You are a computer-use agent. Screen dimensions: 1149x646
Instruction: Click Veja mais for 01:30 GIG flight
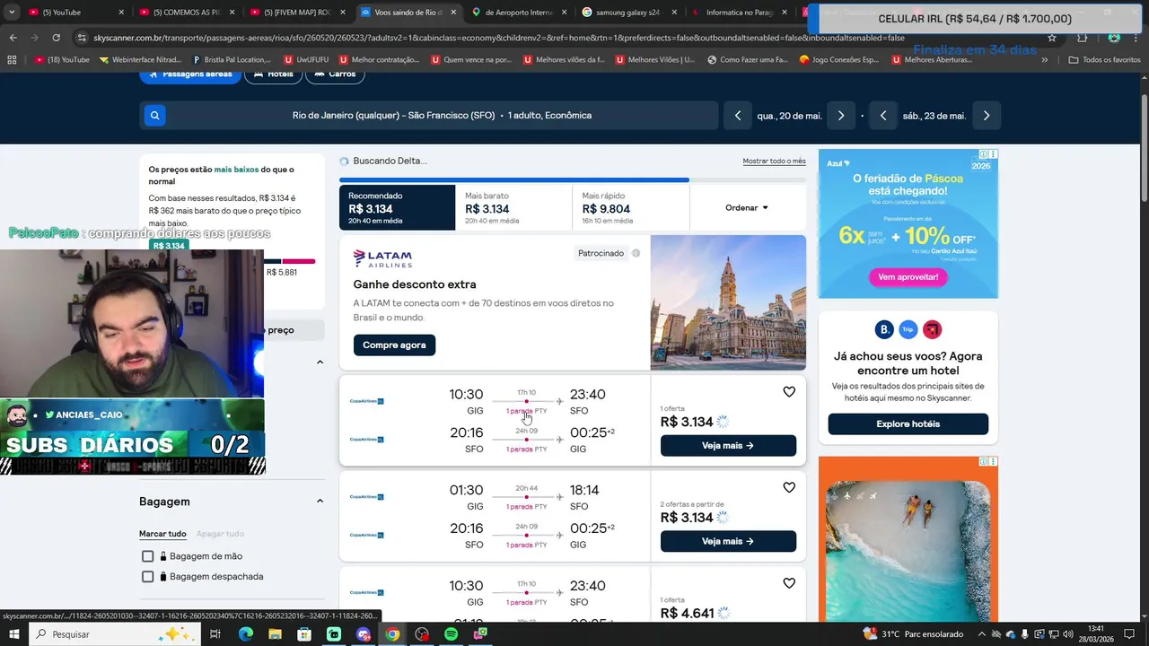pyautogui.click(x=728, y=541)
